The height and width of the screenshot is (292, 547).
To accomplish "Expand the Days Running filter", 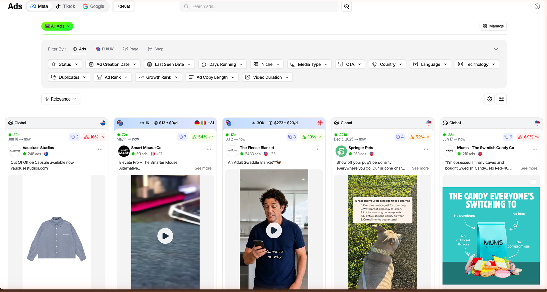I will coord(223,64).
